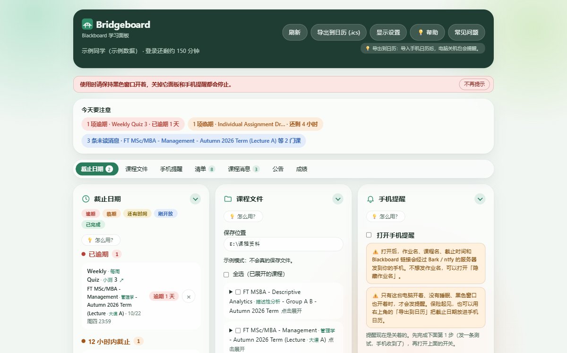The width and height of the screenshot is (567, 353).
Task: Switch to the 课程文件 tab
Action: click(137, 169)
